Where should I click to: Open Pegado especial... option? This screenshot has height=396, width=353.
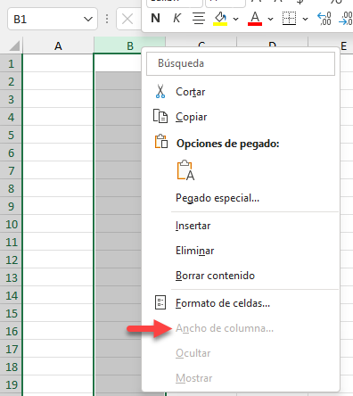coord(241,198)
